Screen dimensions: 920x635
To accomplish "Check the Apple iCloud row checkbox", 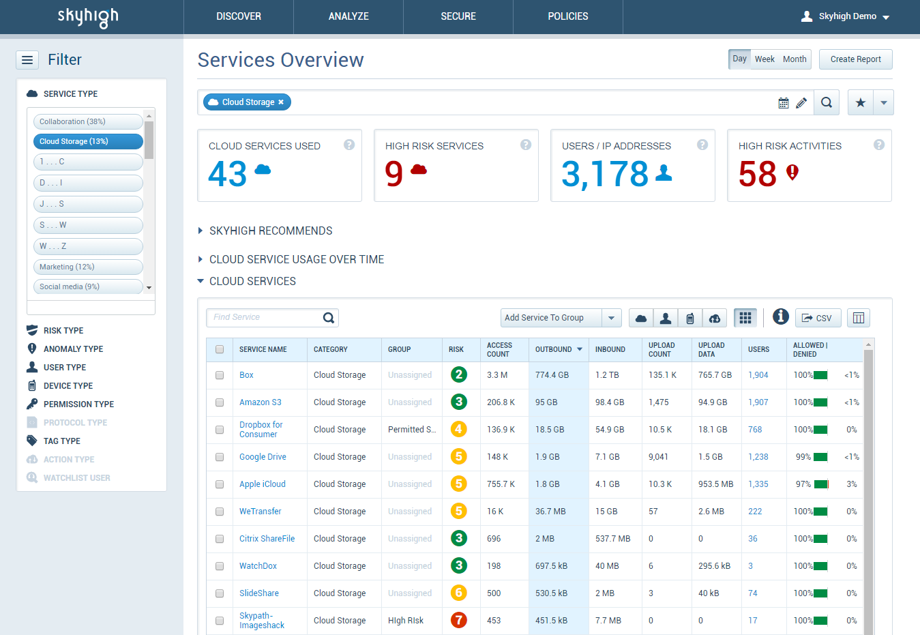I will [x=220, y=484].
